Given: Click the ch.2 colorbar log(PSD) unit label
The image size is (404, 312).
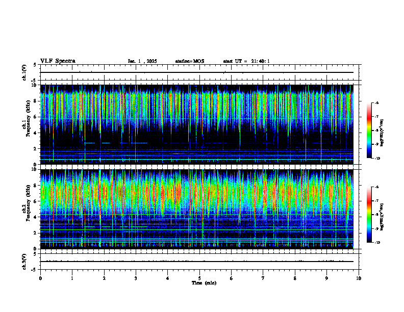Looking at the screenshot, I should [382, 217].
